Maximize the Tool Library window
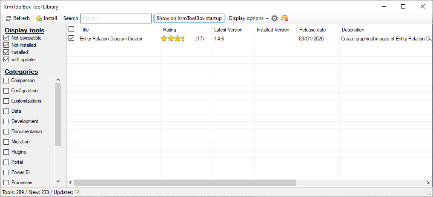The image size is (433, 197). pos(403,6)
